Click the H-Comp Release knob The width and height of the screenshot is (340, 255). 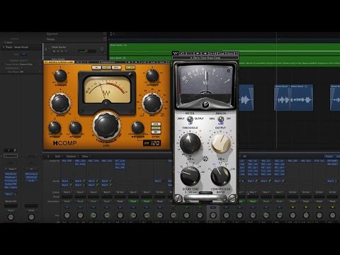pyautogui.click(x=137, y=127)
